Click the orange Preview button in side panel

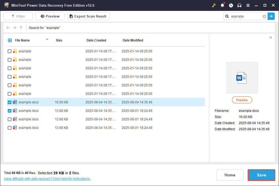click(242, 100)
